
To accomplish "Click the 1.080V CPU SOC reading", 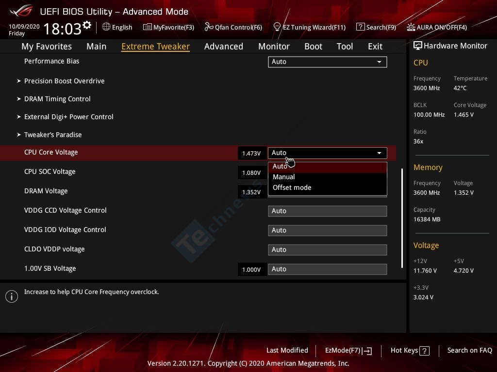I will 252,173.
